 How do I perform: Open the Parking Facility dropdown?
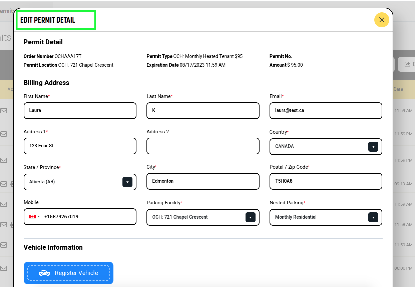coord(203,217)
